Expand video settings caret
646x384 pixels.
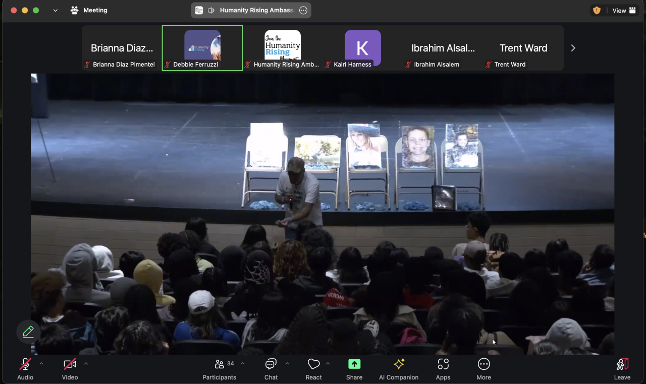[86, 363]
